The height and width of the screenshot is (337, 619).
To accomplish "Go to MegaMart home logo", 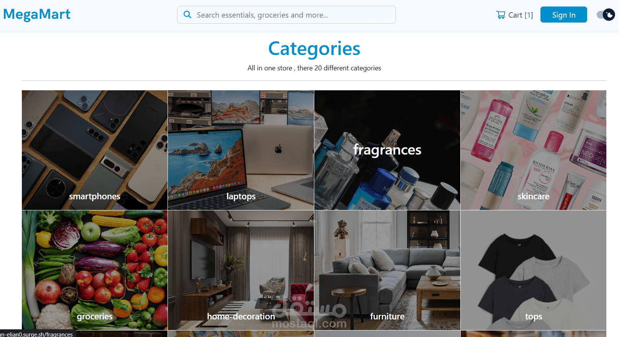I will 37,14.
